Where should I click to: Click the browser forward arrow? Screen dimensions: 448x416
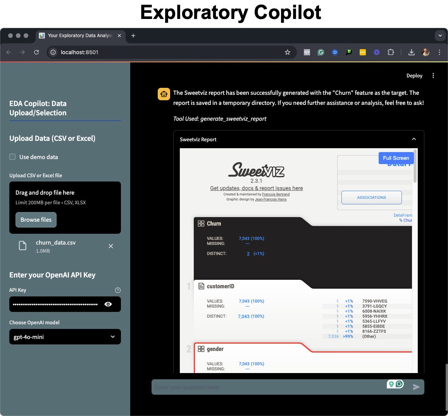tap(22, 52)
